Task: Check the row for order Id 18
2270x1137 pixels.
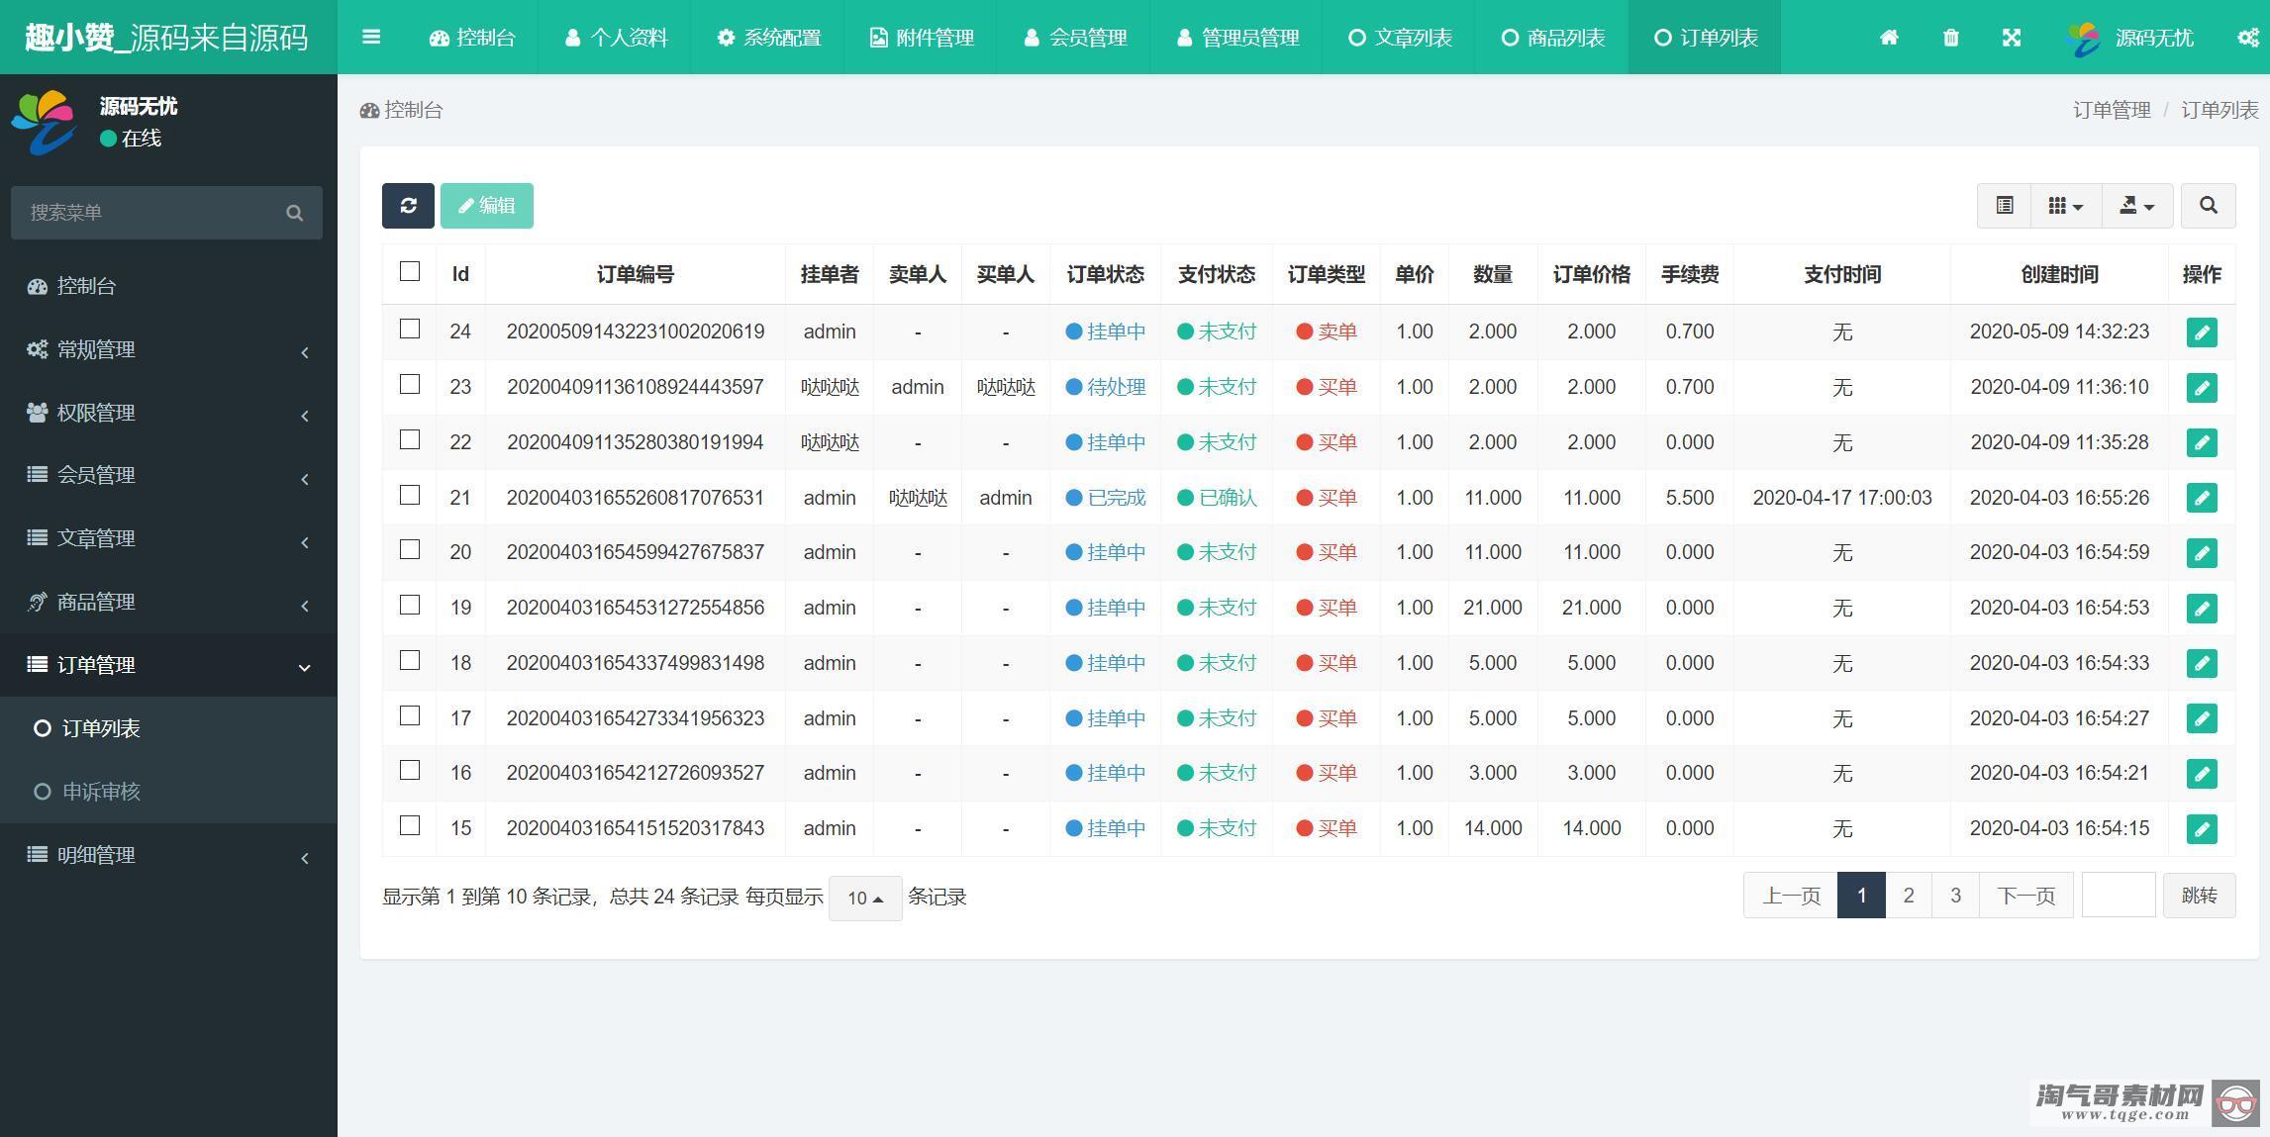Action: tap(410, 660)
